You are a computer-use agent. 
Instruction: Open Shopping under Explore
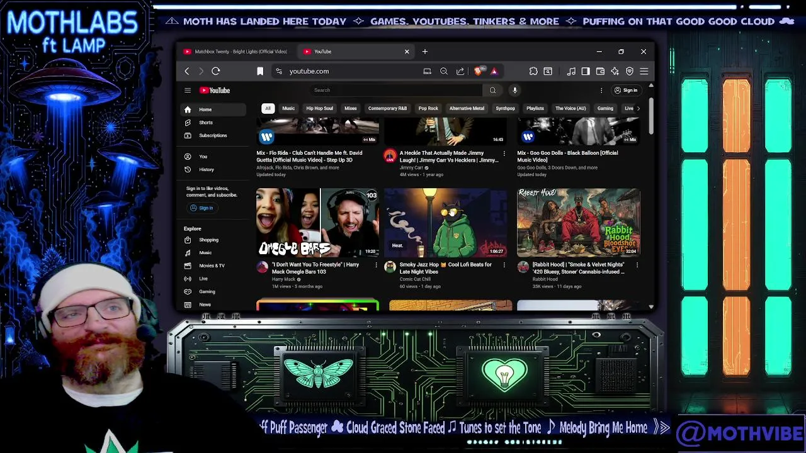213,240
